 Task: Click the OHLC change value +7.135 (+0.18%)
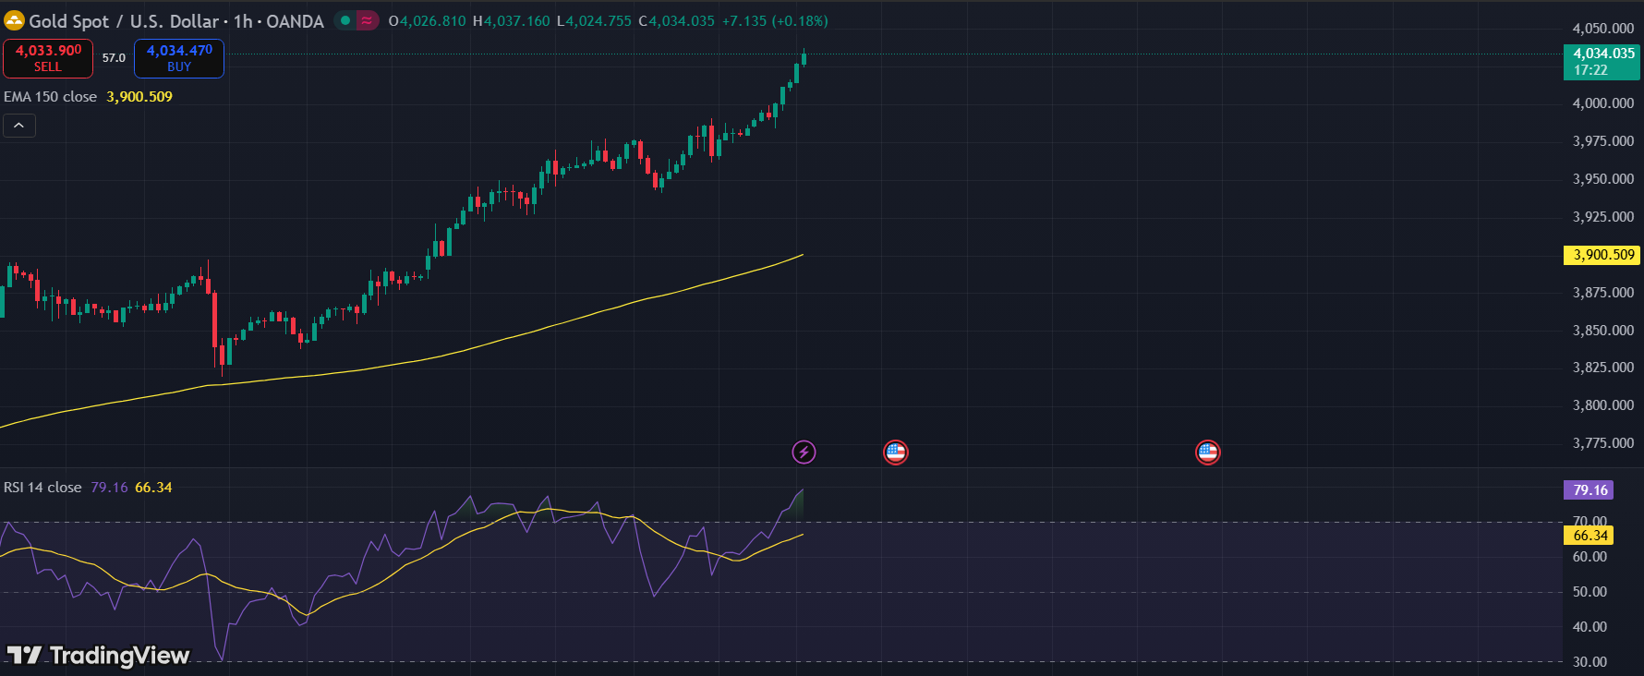click(x=775, y=21)
